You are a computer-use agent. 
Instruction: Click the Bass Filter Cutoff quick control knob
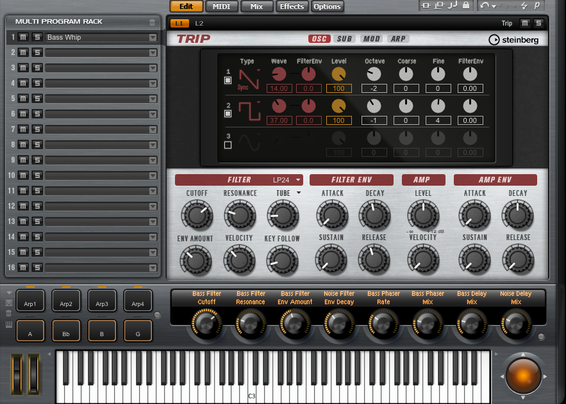(x=206, y=323)
